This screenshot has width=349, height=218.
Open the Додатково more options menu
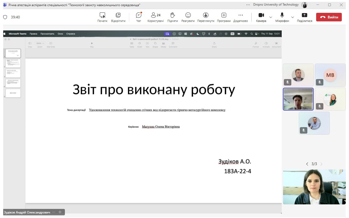240,15
